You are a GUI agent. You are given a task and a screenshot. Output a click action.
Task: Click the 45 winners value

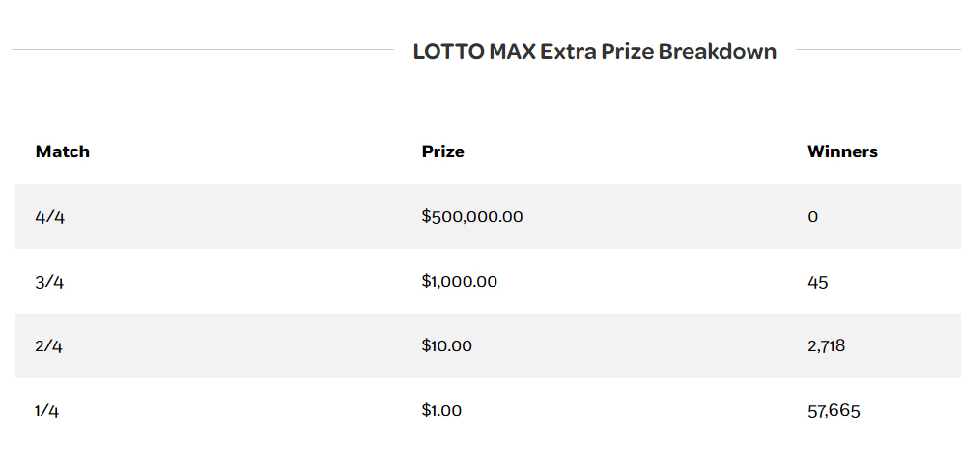(818, 282)
